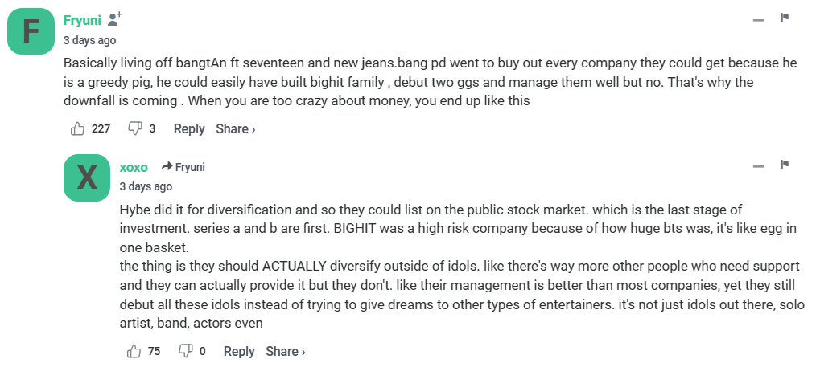816x367 pixels.
Task: Open the '3 days ago' timestamp on Fryuni's comment
Action: [x=89, y=39]
